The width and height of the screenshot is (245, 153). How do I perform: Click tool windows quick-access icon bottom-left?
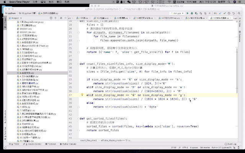click(x=5, y=148)
